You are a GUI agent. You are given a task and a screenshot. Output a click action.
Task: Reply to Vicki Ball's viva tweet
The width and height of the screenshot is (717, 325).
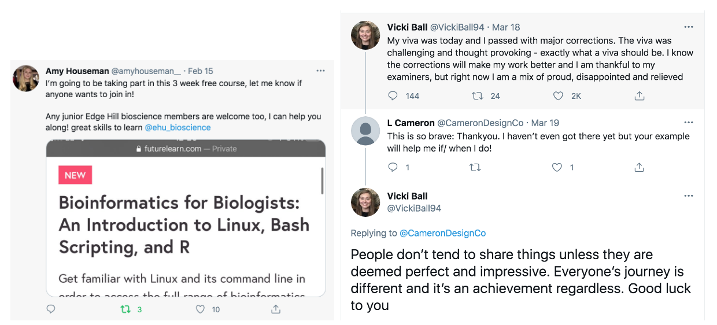click(393, 96)
